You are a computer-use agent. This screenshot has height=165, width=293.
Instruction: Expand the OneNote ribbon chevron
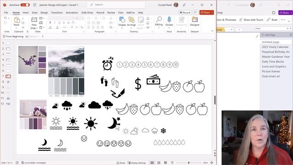point(289,22)
